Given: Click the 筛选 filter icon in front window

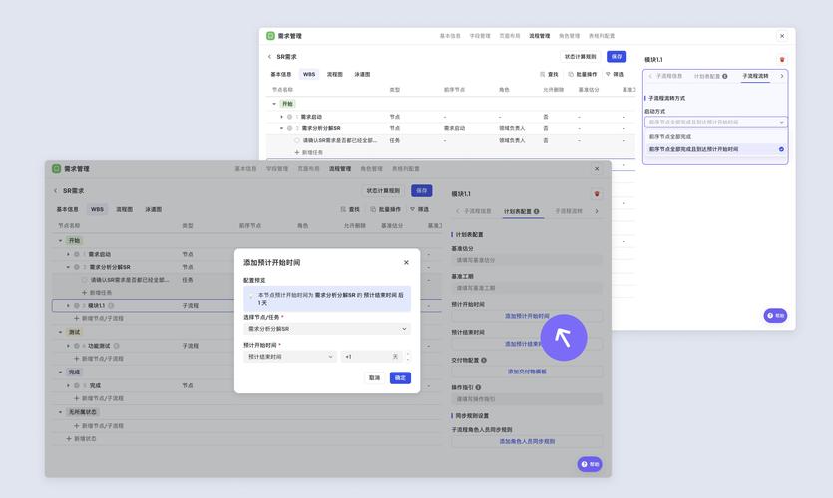Looking at the screenshot, I should 413,209.
